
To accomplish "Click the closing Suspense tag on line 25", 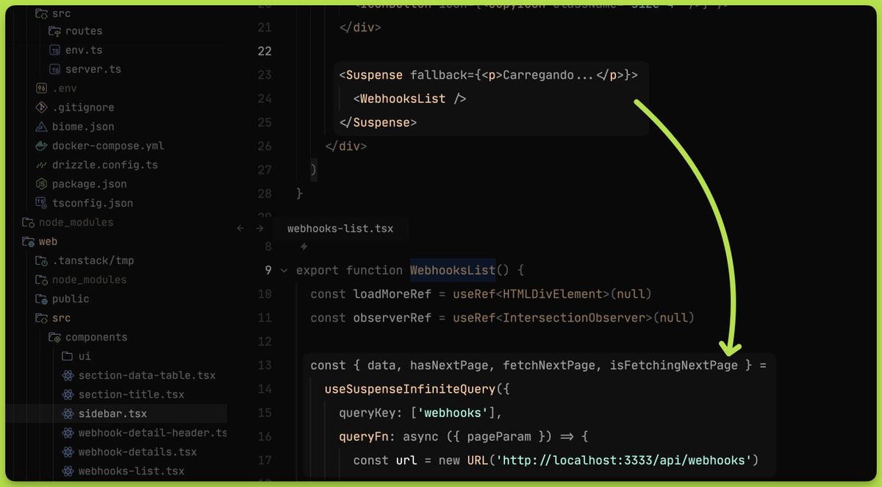I will click(x=378, y=122).
